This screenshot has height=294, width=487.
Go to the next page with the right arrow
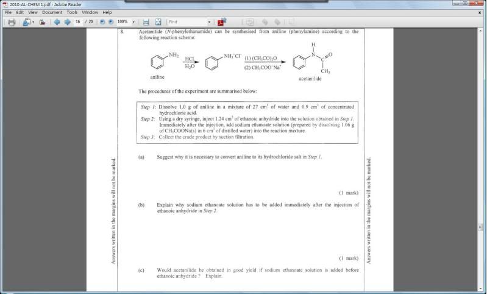point(67,22)
